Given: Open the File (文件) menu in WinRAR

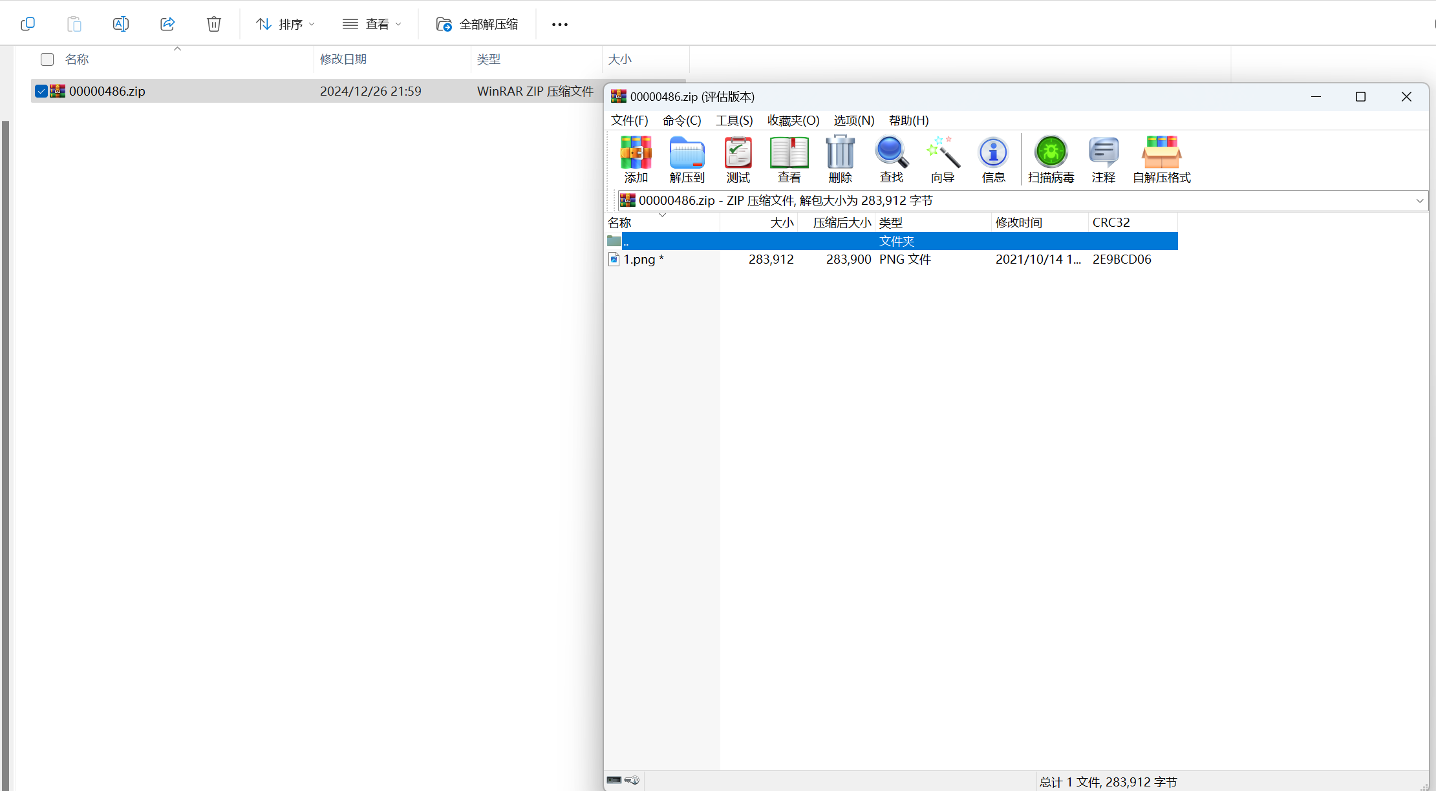Looking at the screenshot, I should click(x=629, y=120).
